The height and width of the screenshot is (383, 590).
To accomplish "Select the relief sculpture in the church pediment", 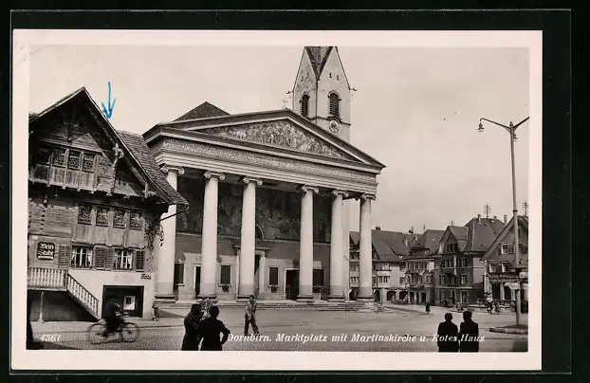I will (276, 137).
